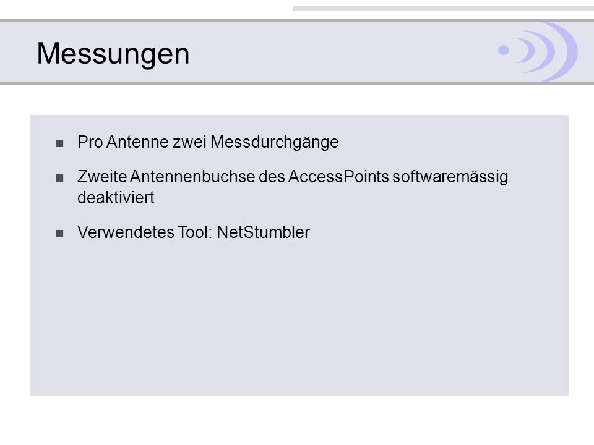Click the word softwaremässig
The width and height of the screenshot is (594, 445).
[x=450, y=177]
